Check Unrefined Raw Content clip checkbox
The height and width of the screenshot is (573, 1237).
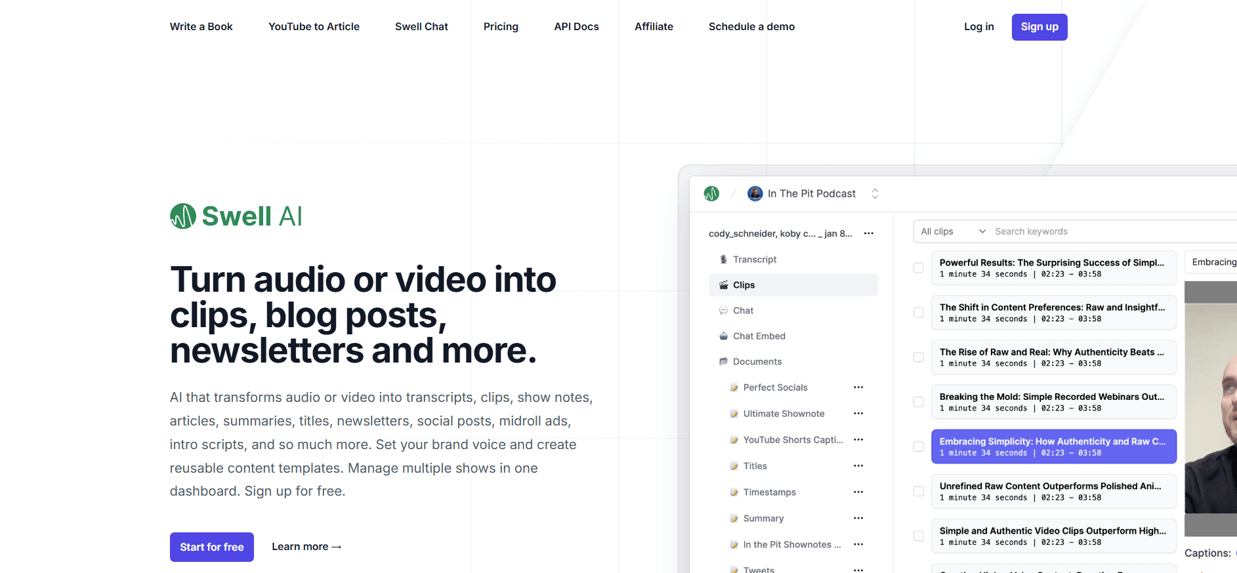point(919,491)
